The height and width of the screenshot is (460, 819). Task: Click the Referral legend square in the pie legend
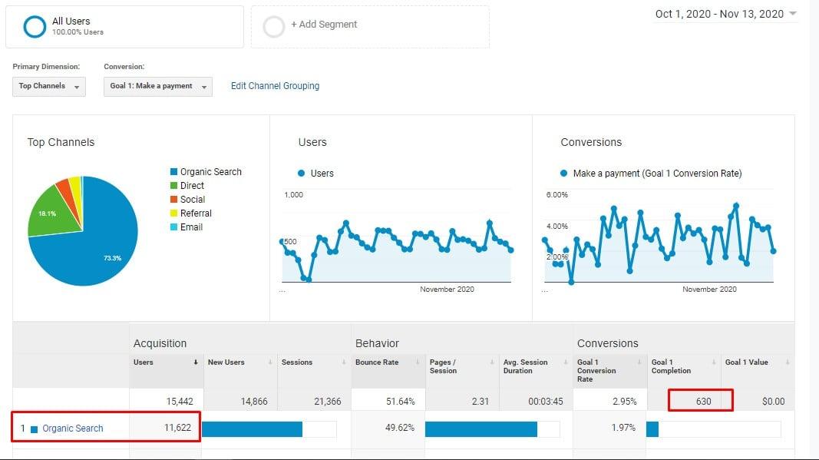click(174, 213)
